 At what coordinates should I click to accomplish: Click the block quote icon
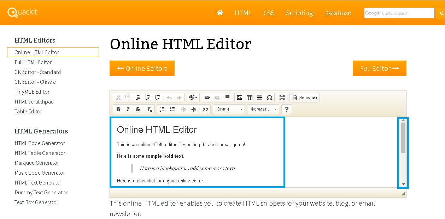(x=205, y=109)
